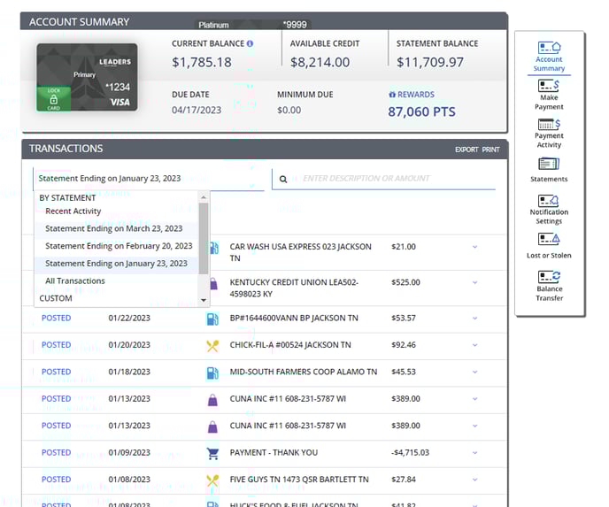The image size is (609, 507).
Task: Click food icon for CHICK-FIL-A transaction
Action: tap(212, 345)
